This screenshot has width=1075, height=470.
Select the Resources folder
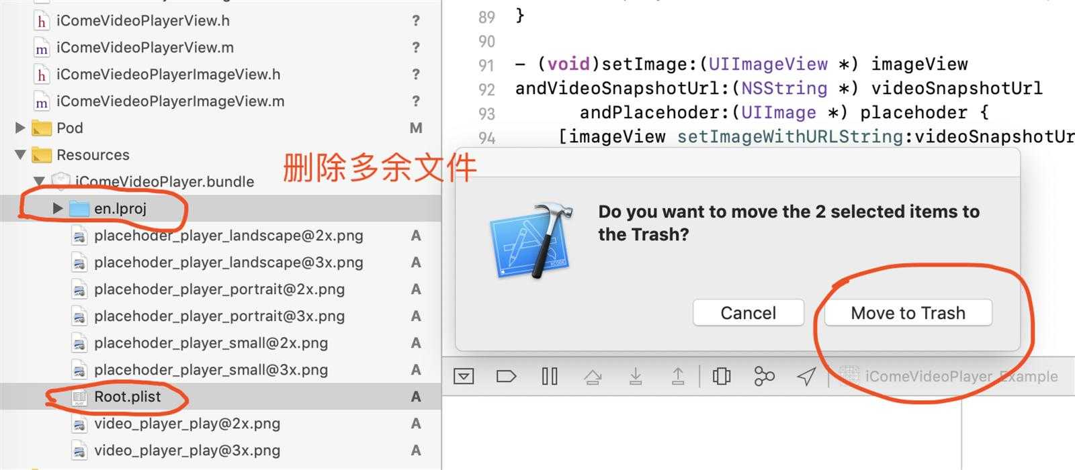(x=93, y=155)
